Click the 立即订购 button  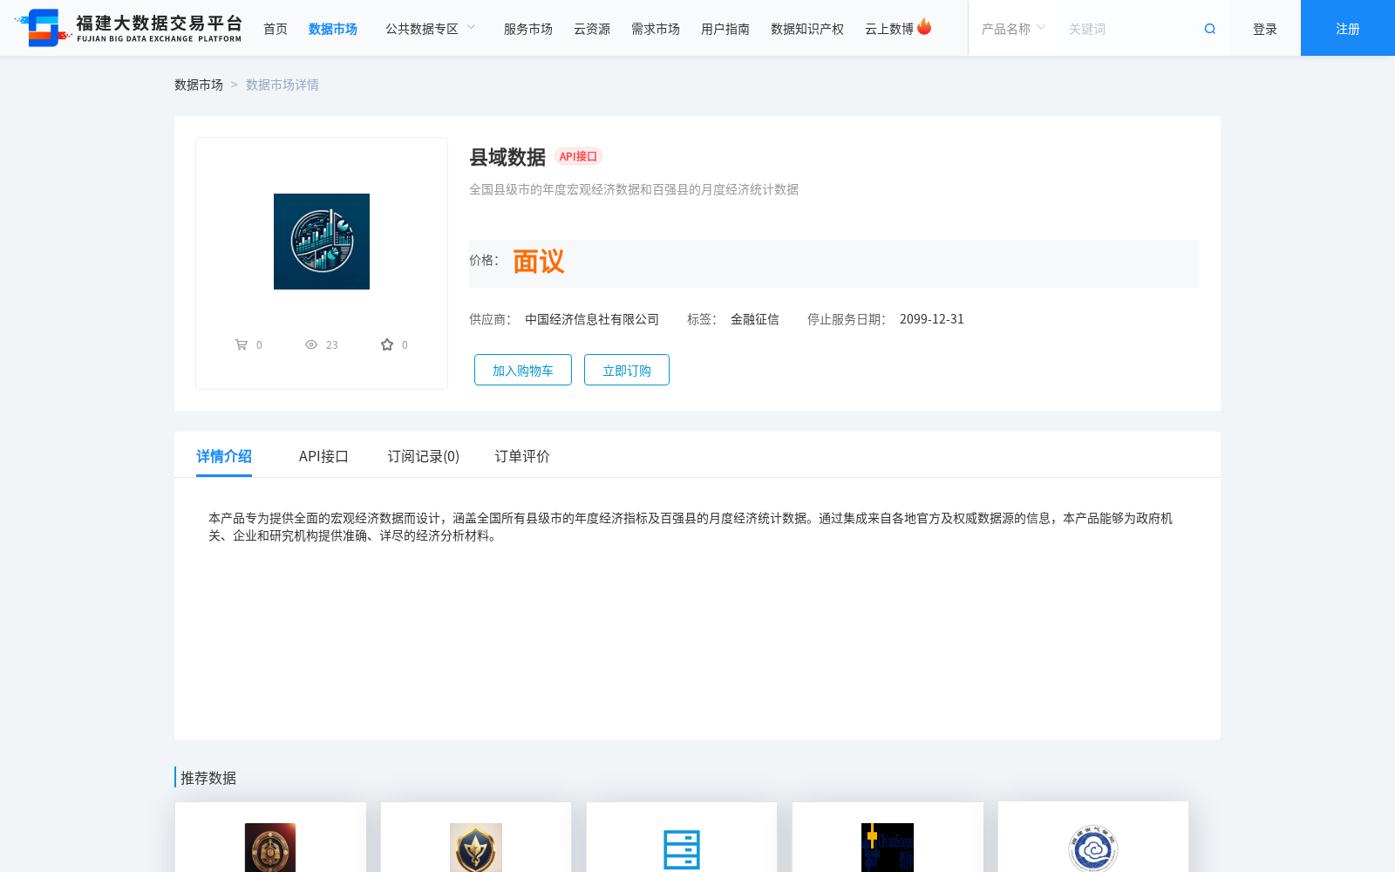[x=627, y=370]
